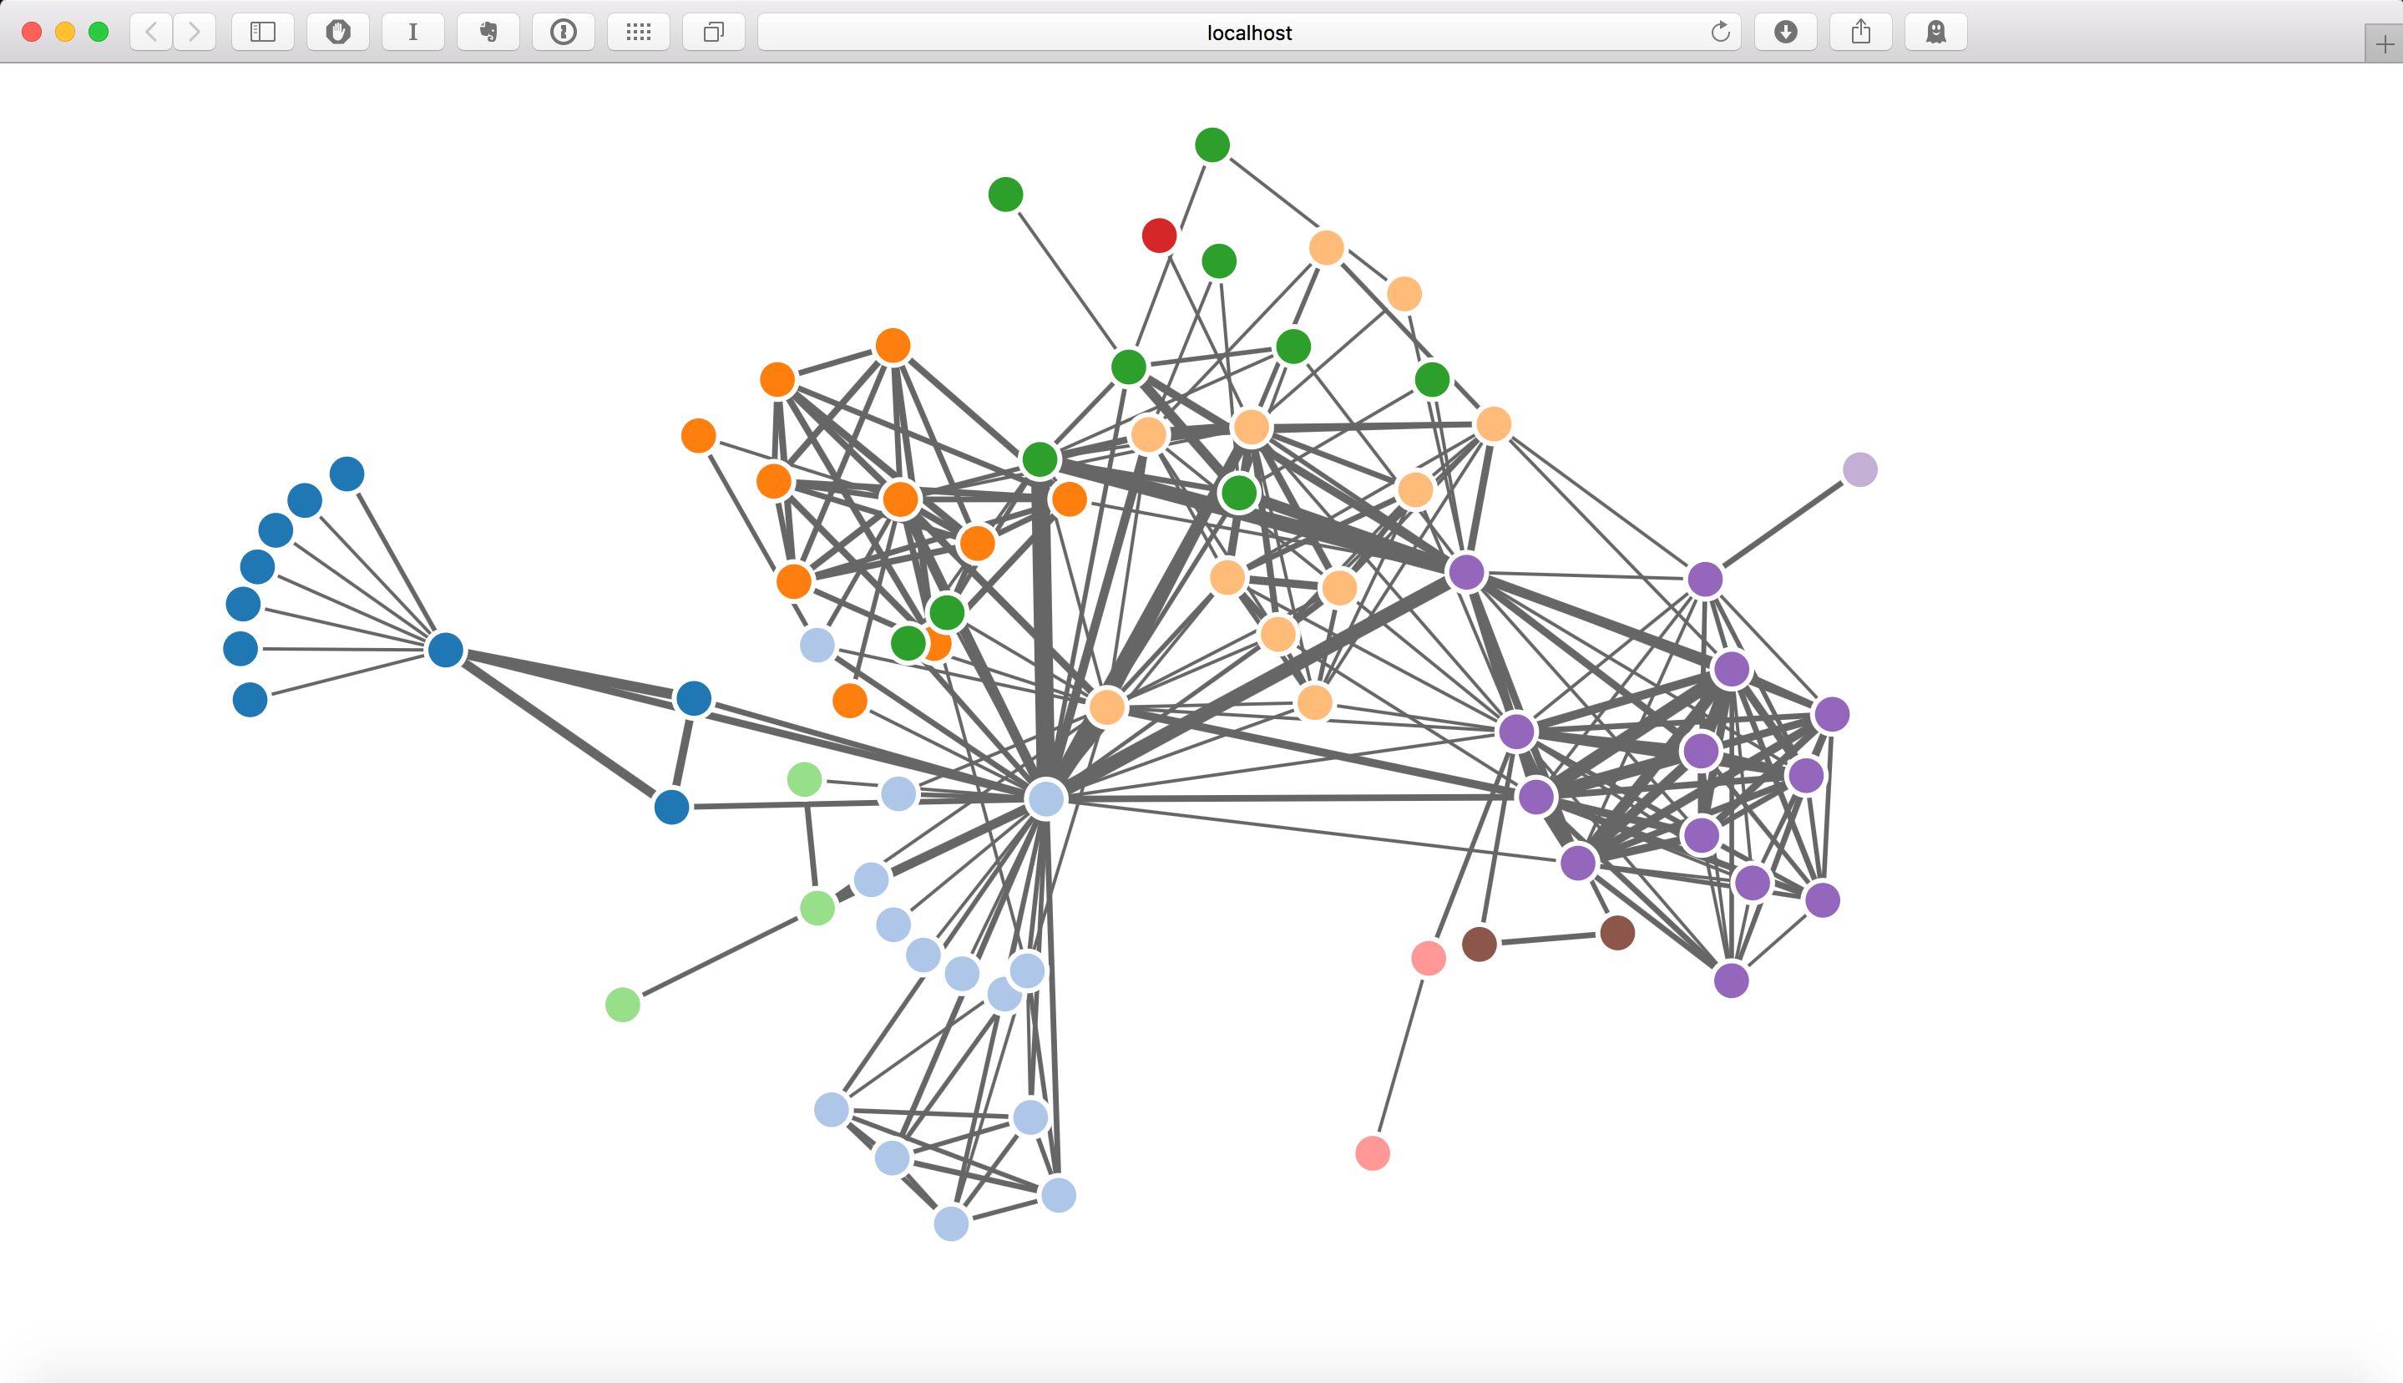Select the light purple node at far right

(1860, 469)
